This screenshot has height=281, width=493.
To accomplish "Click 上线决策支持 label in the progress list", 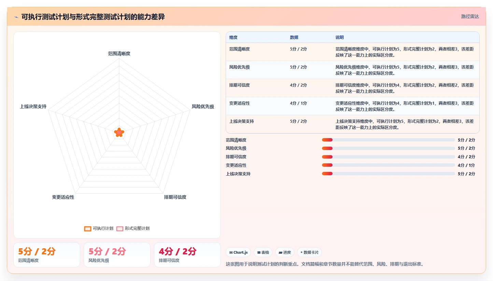I will coord(238,174).
